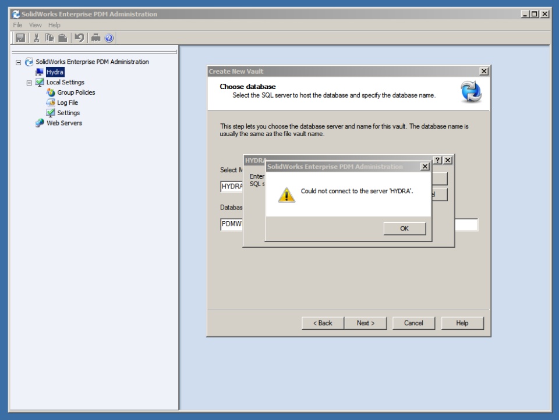Minimize the main application window
Viewport: 559px width, 420px height.
coord(525,14)
